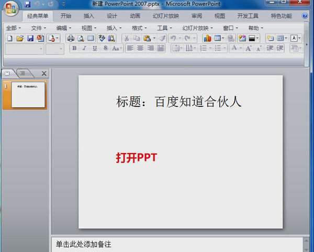Image resolution: width=314 pixels, height=252 pixels.
Task: Toggle Justify text alignment
Action: [161, 48]
